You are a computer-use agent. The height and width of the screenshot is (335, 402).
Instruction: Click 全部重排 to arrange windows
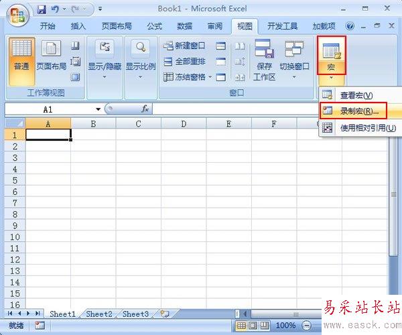pos(184,62)
